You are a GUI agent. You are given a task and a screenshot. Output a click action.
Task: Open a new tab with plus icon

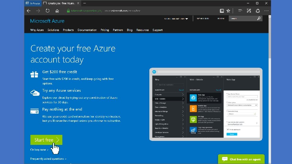(85, 3)
